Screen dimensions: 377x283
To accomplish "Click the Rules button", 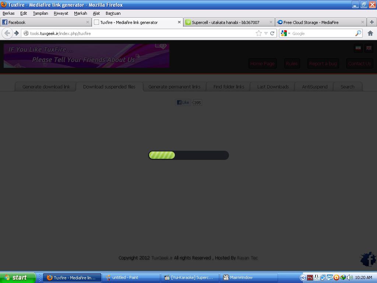I will click(292, 63).
